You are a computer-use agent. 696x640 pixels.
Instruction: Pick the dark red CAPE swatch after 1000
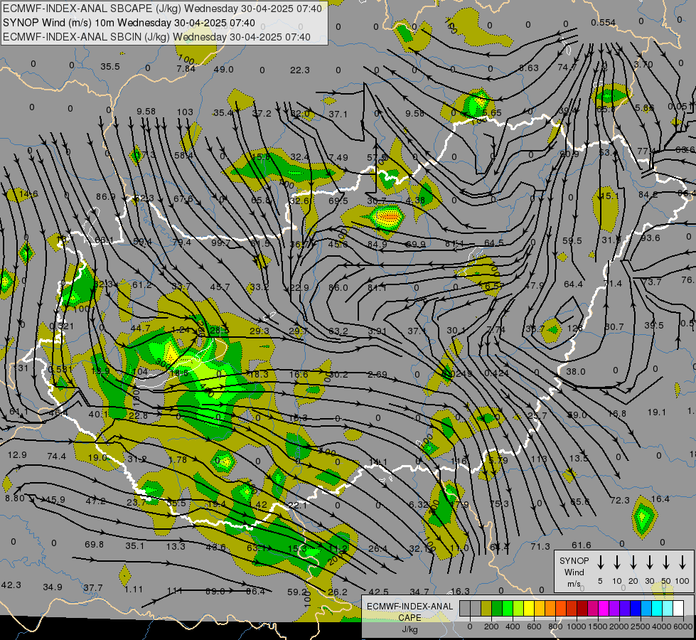click(582, 609)
